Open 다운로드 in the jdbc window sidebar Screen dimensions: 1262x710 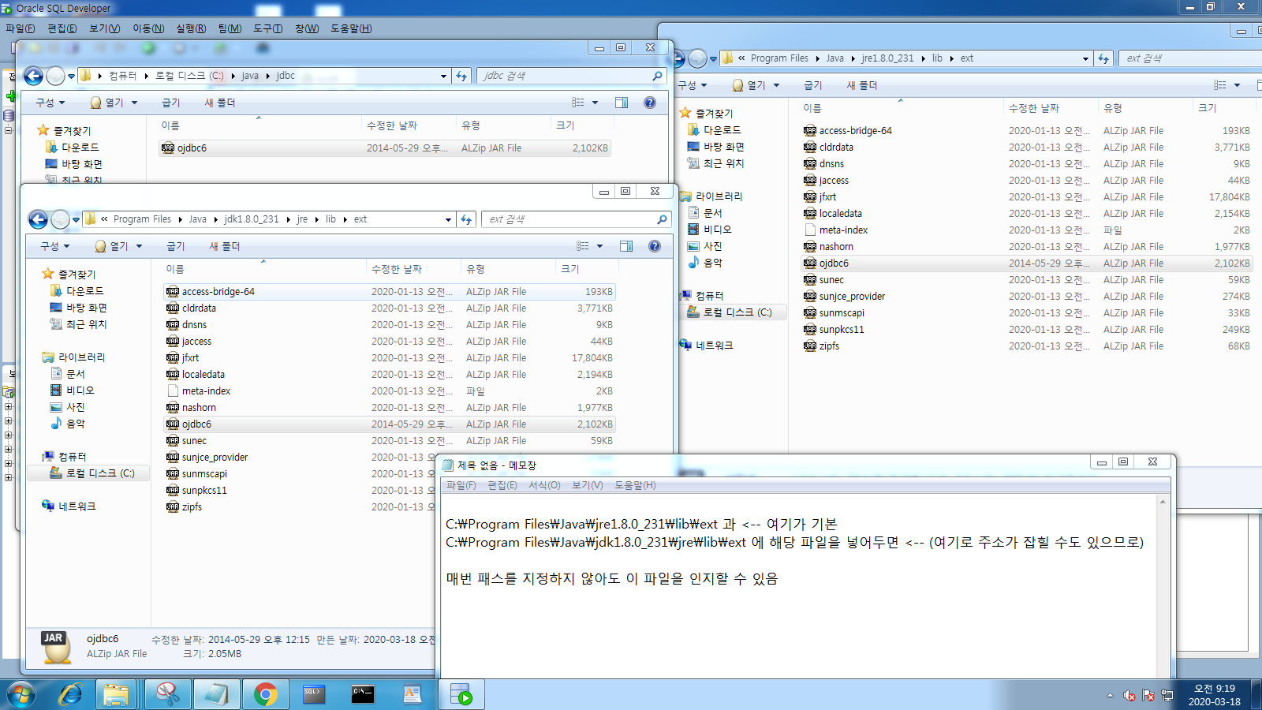pos(73,148)
